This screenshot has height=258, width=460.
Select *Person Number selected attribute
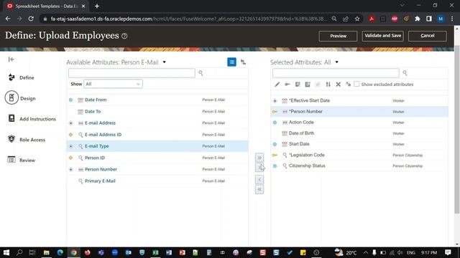tap(359, 112)
